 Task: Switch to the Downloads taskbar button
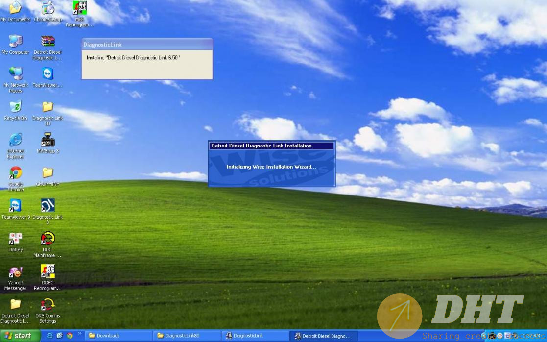pyautogui.click(x=118, y=336)
